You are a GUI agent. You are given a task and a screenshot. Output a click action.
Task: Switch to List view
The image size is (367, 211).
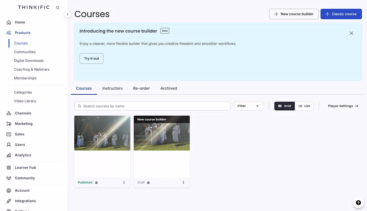[304, 106]
